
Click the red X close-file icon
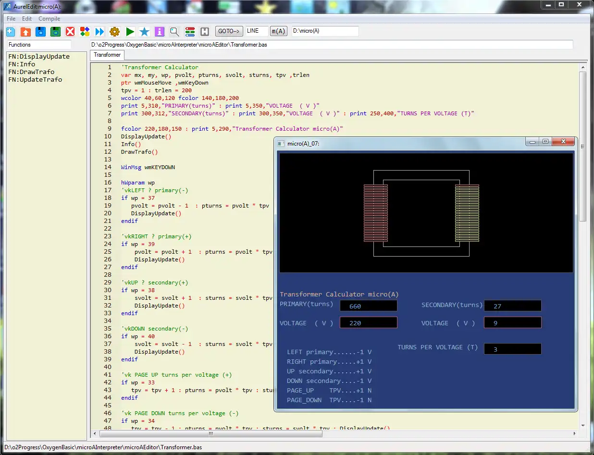(70, 32)
